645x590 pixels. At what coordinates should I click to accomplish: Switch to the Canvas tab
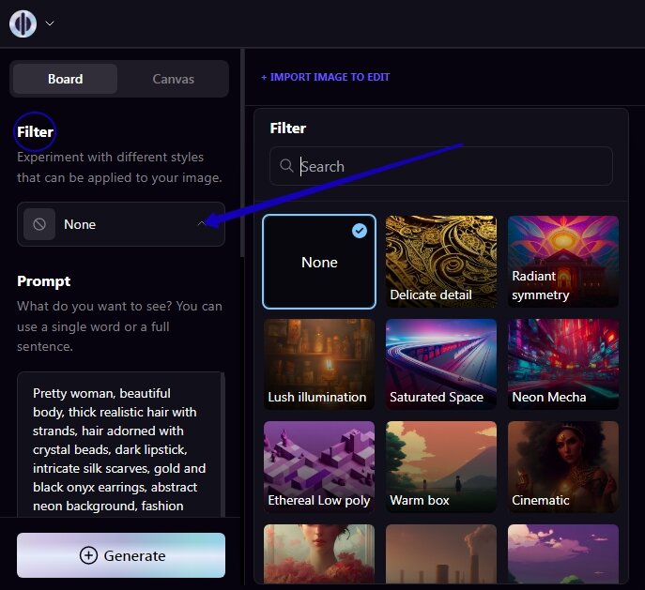pyautogui.click(x=173, y=79)
